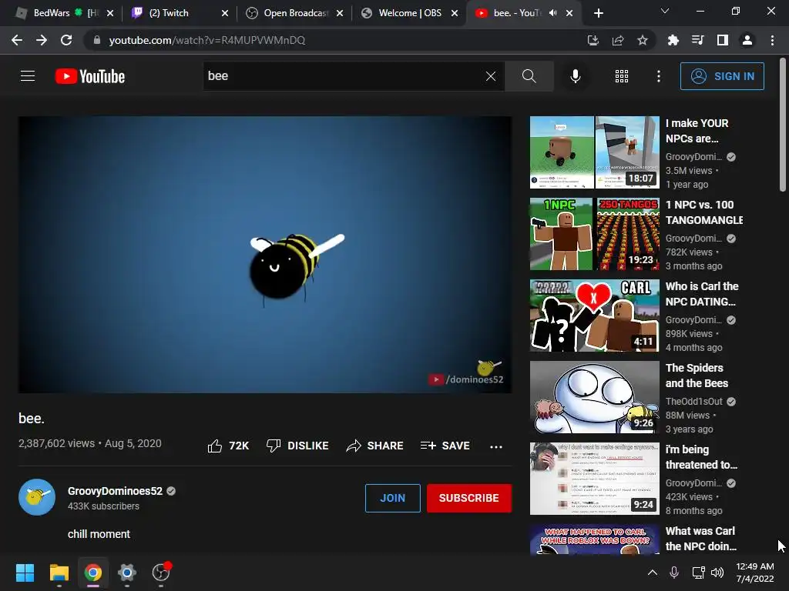Open tab search dropdown chevron
This screenshot has height=591, width=789.
point(665,11)
